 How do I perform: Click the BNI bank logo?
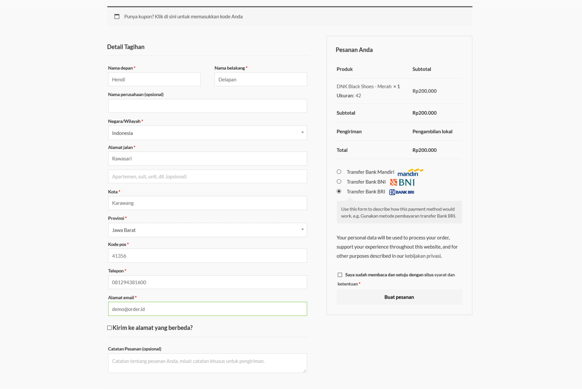[x=402, y=182]
